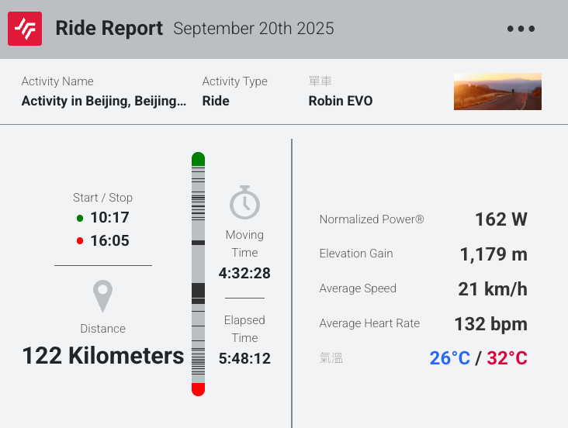Click the 162 W normalized power value
Viewport: 568px width, 428px height.
coord(500,219)
